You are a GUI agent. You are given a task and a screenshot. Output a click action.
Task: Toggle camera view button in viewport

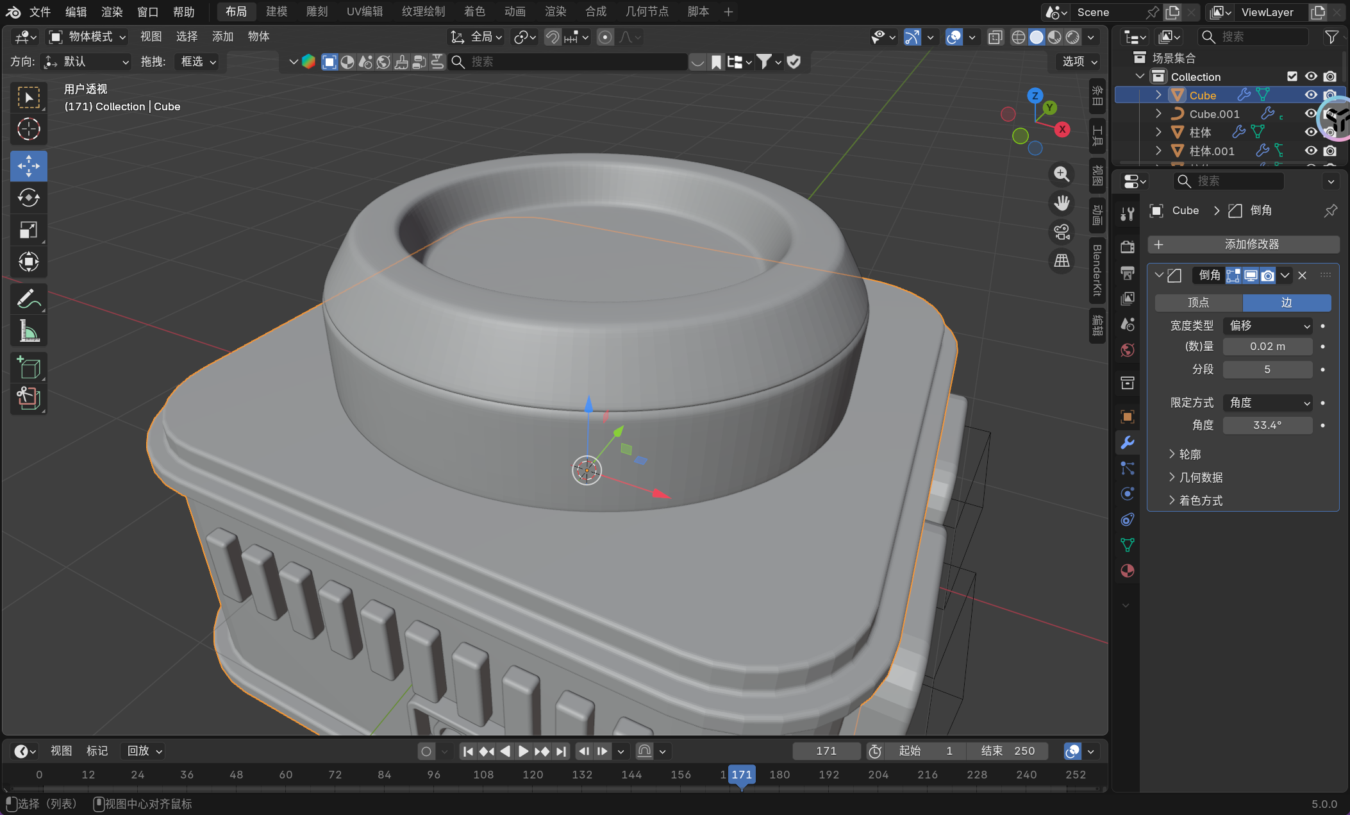pyautogui.click(x=1062, y=232)
